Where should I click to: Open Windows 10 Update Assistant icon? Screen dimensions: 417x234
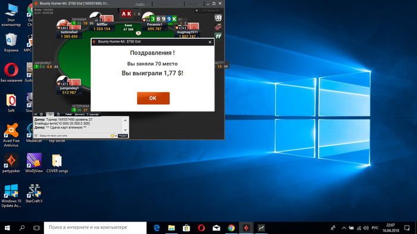pos(11,196)
